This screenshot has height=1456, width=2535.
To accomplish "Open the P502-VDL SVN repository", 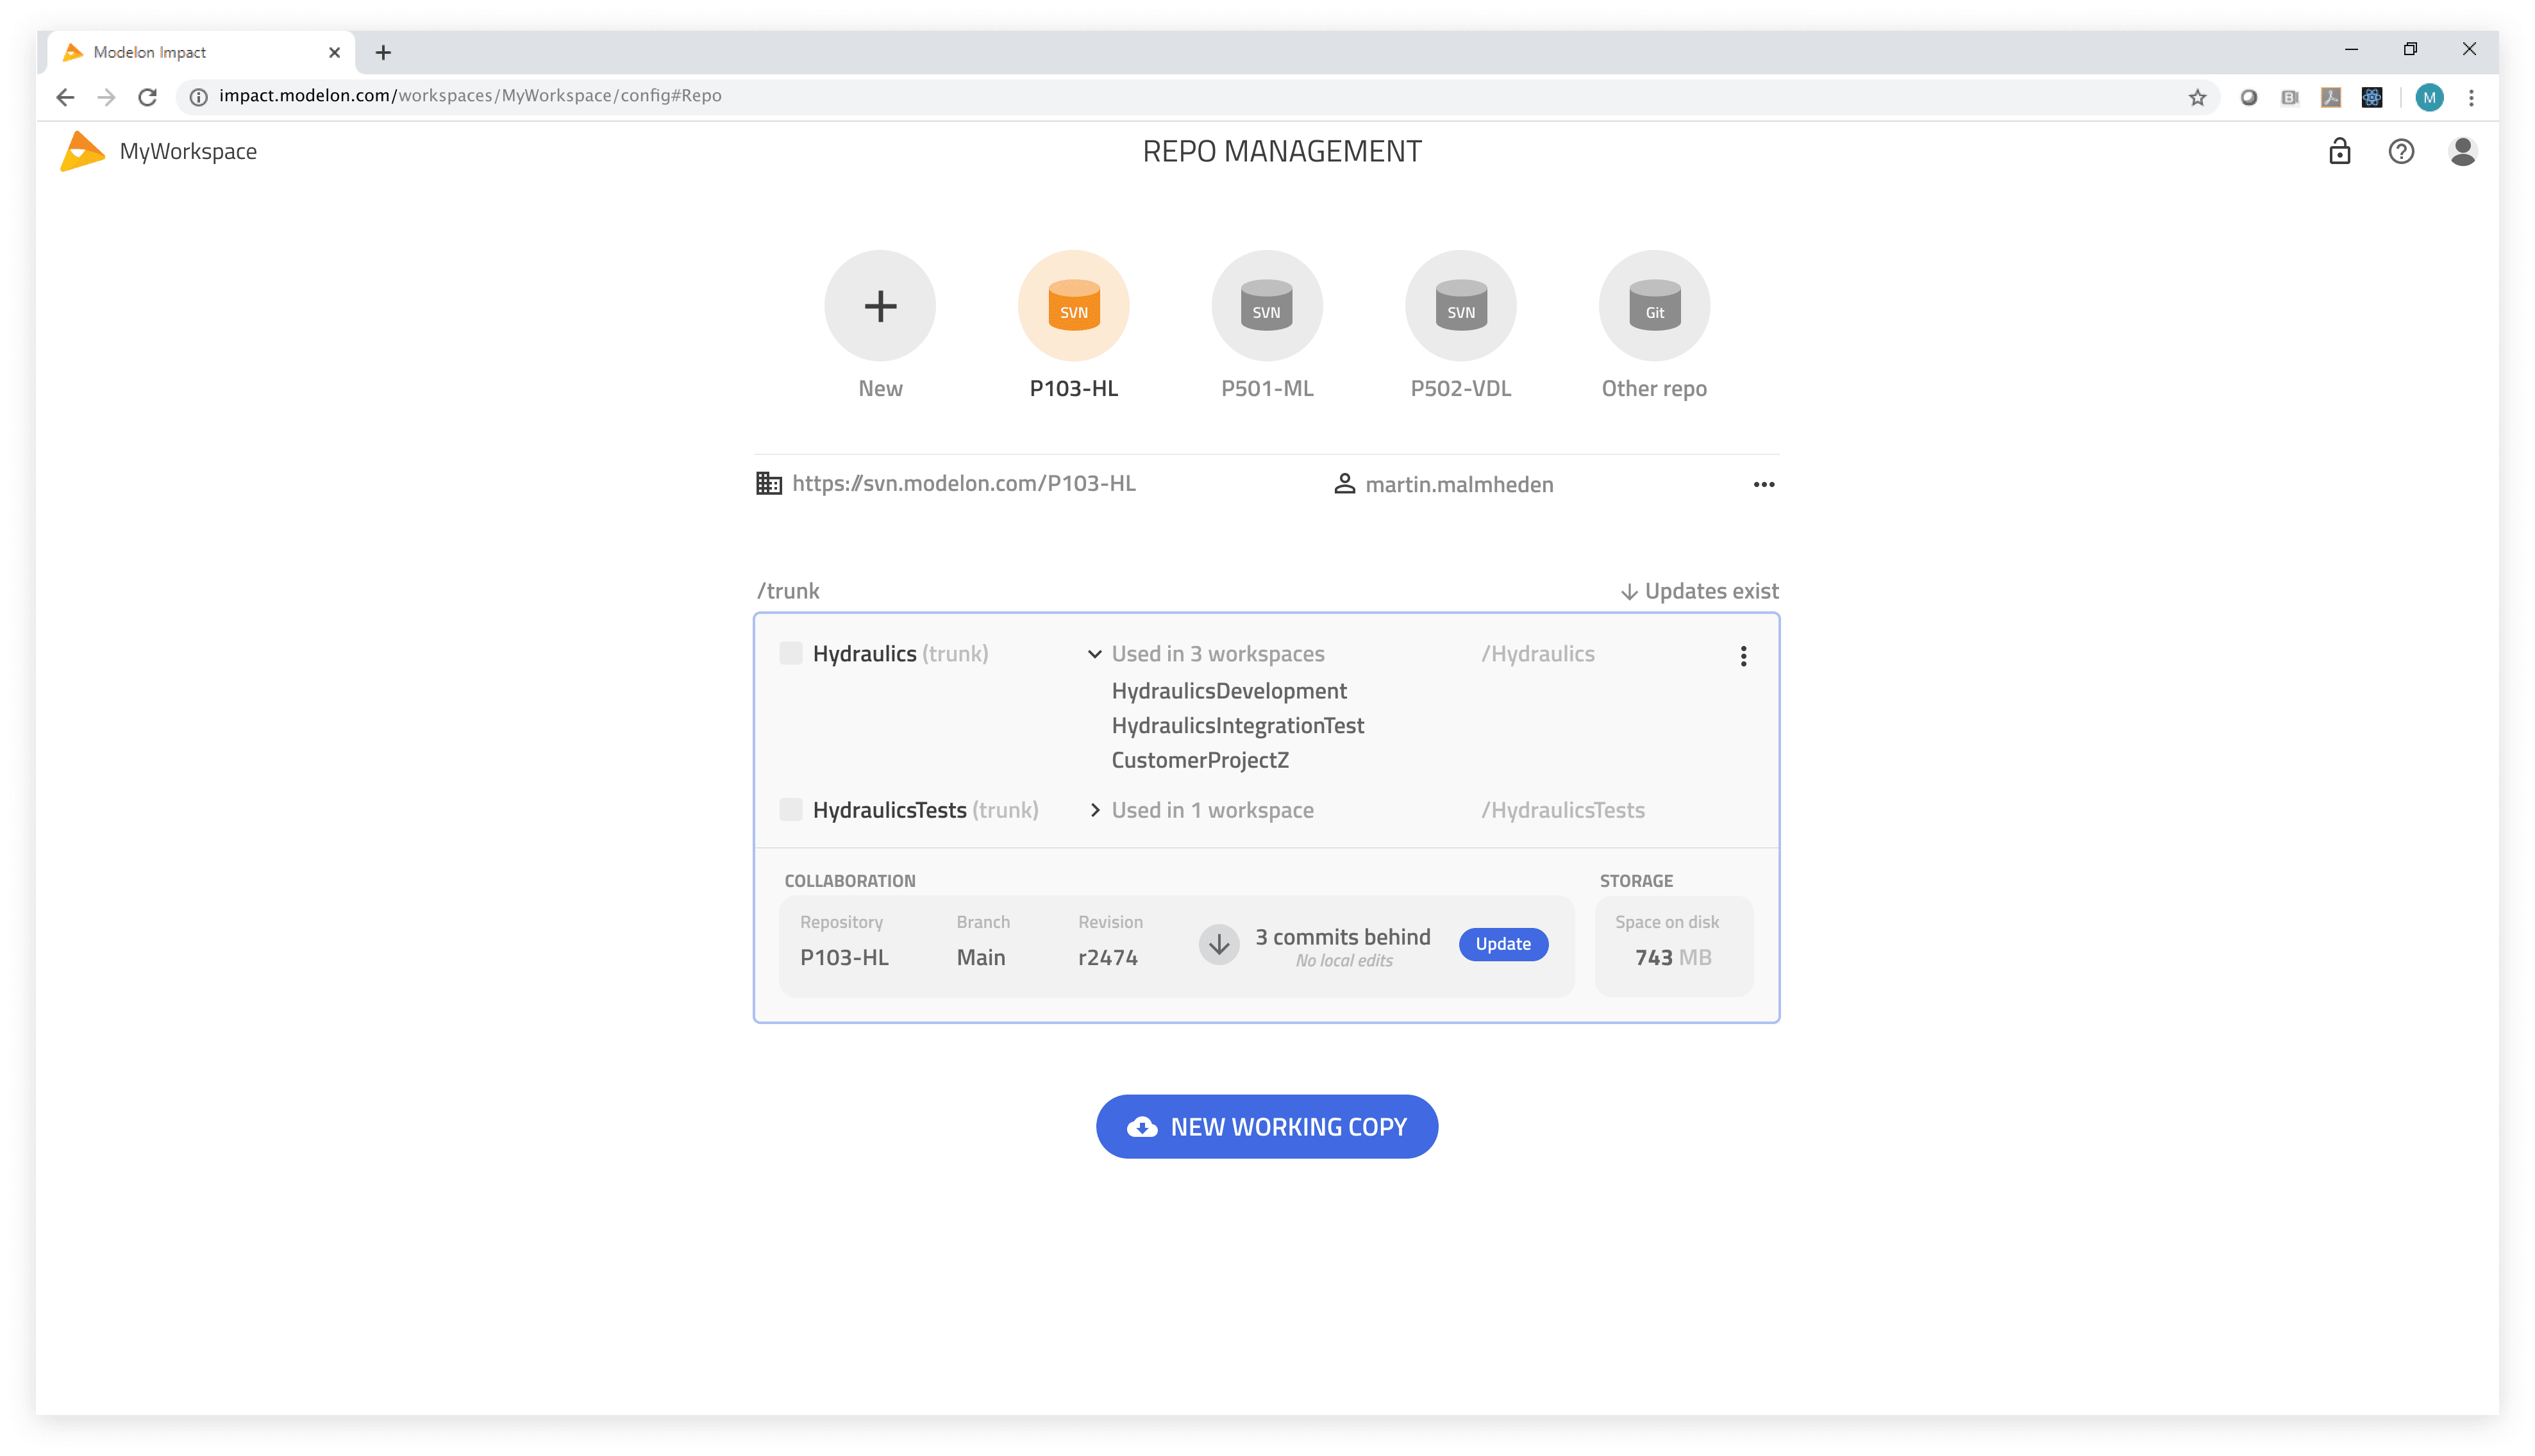I will point(1460,305).
